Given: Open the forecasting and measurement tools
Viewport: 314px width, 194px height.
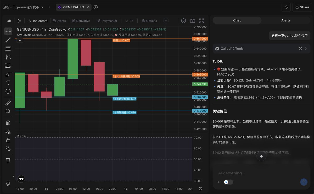Looking at the screenshot, I should pos(8,66).
